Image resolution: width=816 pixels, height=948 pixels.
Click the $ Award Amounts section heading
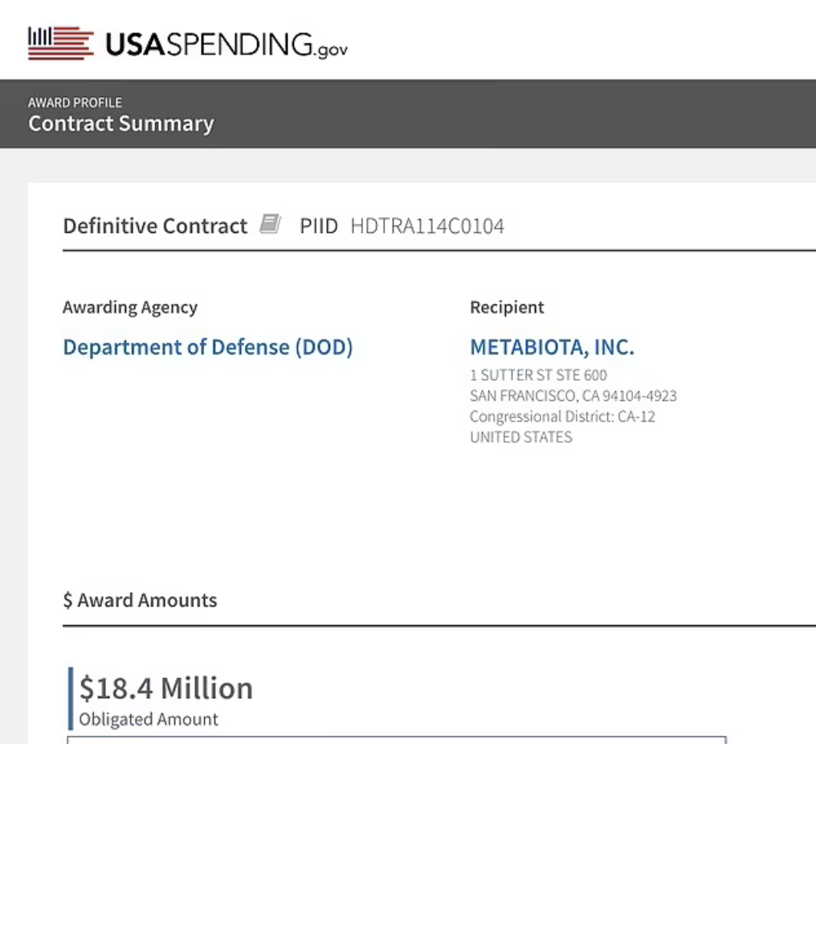click(x=140, y=600)
